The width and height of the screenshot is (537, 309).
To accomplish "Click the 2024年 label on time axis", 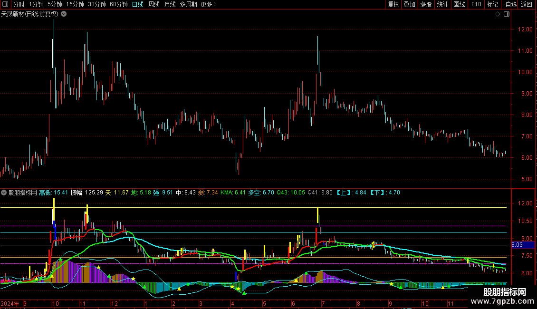I will coord(10,303).
